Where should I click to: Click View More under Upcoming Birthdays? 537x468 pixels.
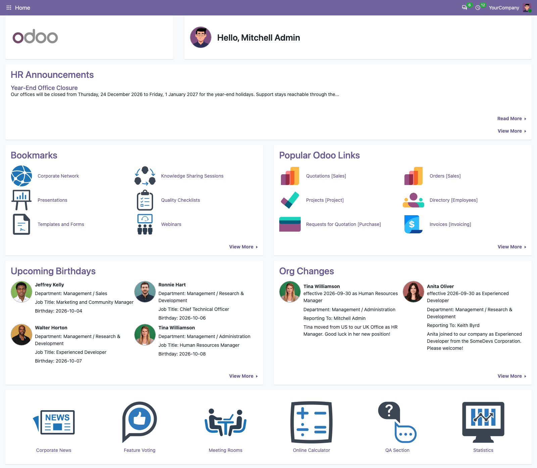click(243, 376)
